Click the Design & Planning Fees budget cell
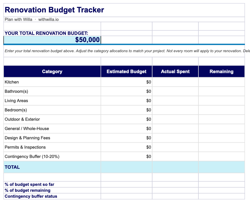This screenshot has width=250, height=218. [x=126, y=138]
